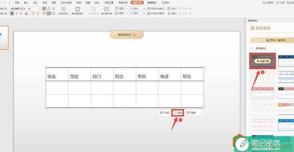Open the 表格样式 Table Style tab
This screenshot has width=294, height=152.
pyautogui.click(x=152, y=3)
